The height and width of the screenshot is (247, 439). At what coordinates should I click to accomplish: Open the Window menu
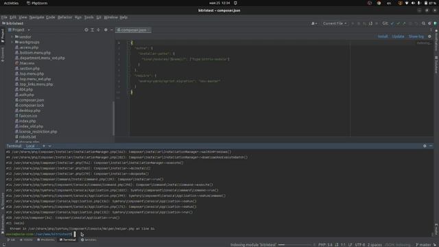point(111,17)
